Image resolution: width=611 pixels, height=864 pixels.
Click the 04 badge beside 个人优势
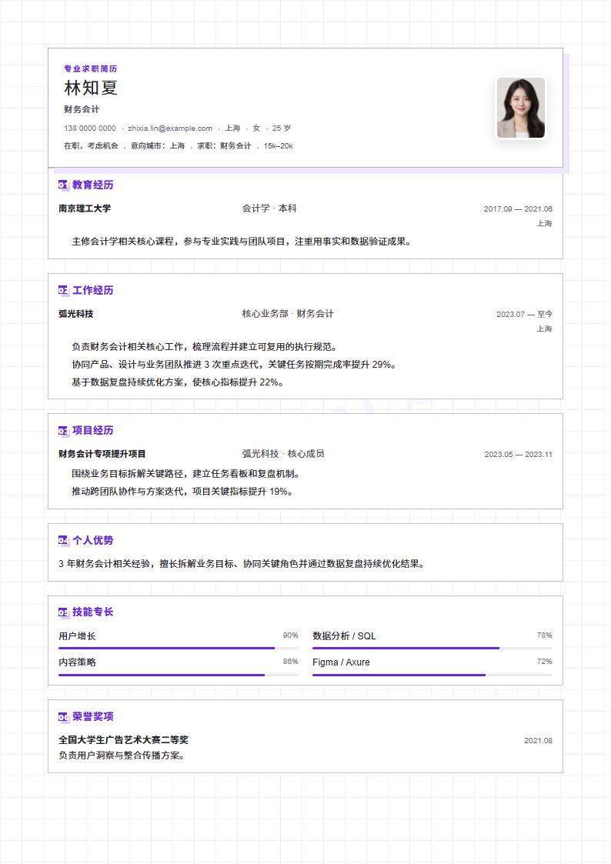63,541
